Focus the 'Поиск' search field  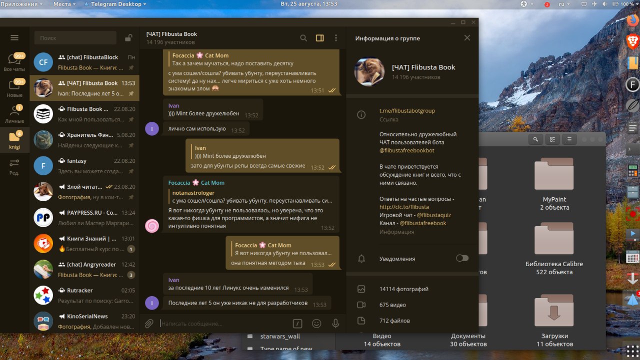75,38
